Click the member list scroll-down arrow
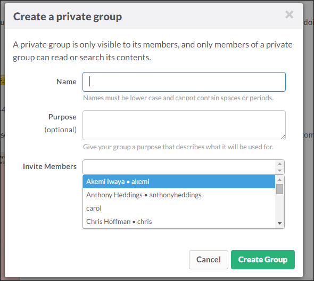 pos(280,223)
